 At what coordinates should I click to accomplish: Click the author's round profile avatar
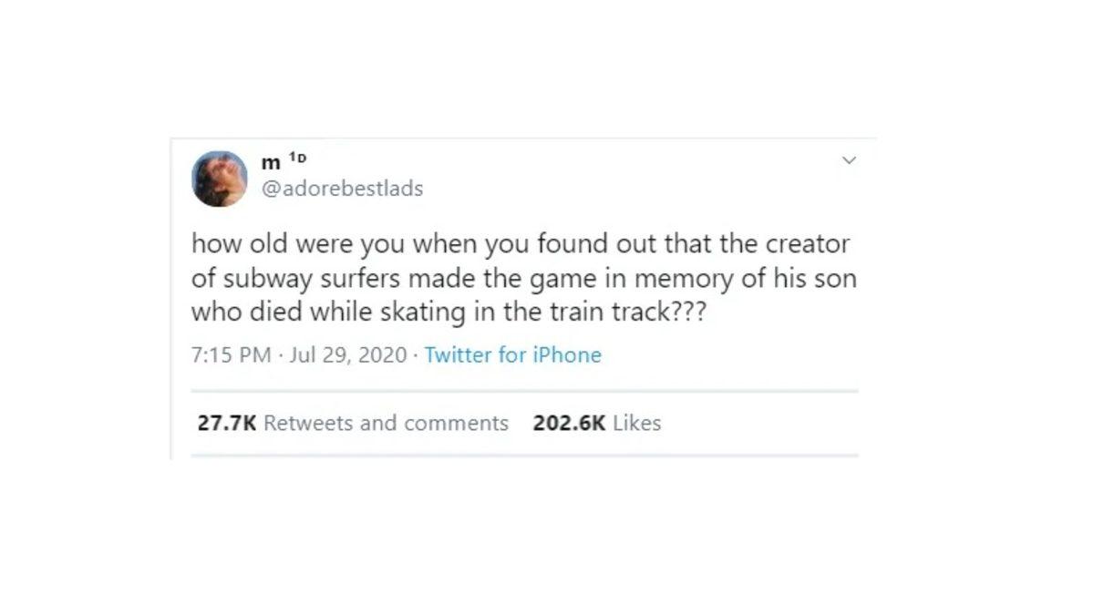pyautogui.click(x=220, y=179)
